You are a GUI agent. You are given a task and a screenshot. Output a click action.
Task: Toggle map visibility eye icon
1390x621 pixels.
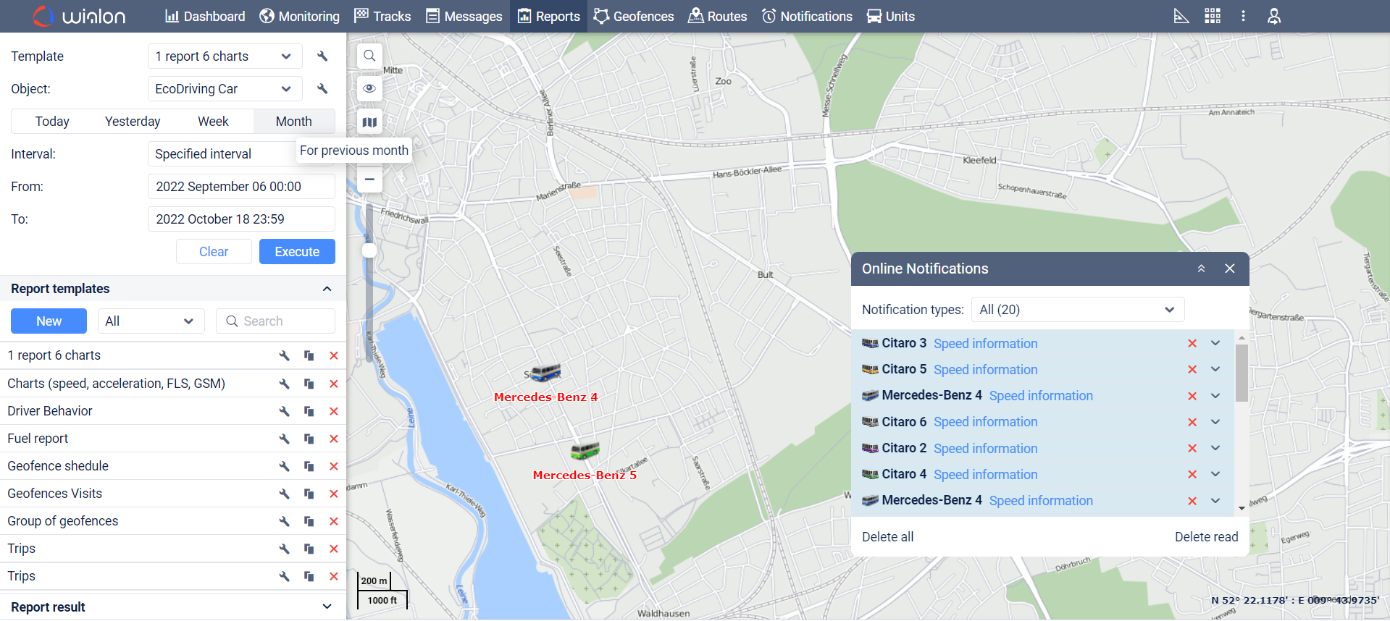369,88
